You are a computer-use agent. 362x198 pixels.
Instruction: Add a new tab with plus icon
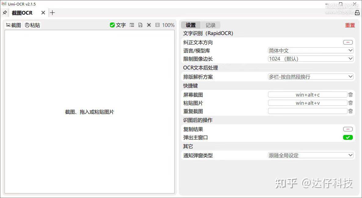[x=52, y=13]
